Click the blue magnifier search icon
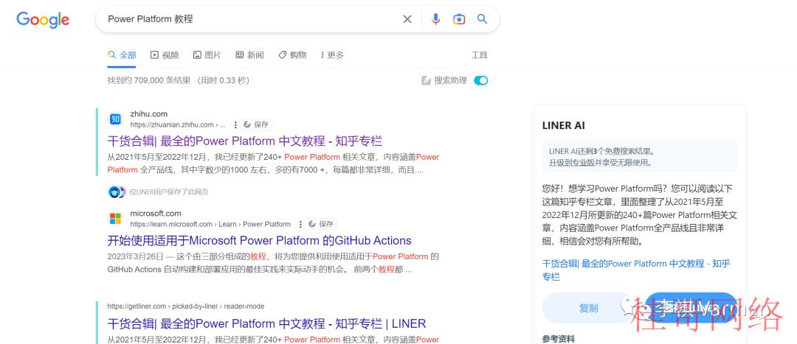 (x=482, y=19)
